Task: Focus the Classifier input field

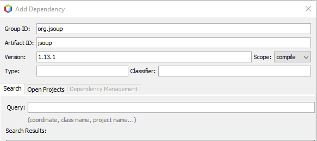Action: point(235,71)
